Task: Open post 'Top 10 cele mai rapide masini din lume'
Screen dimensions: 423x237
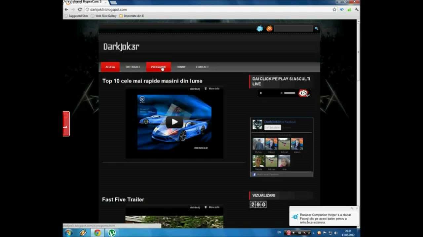Action: point(152,81)
